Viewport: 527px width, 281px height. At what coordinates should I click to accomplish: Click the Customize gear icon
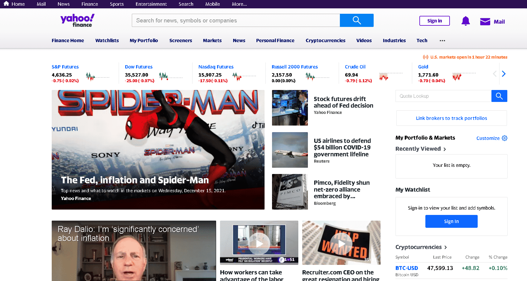coord(505,138)
